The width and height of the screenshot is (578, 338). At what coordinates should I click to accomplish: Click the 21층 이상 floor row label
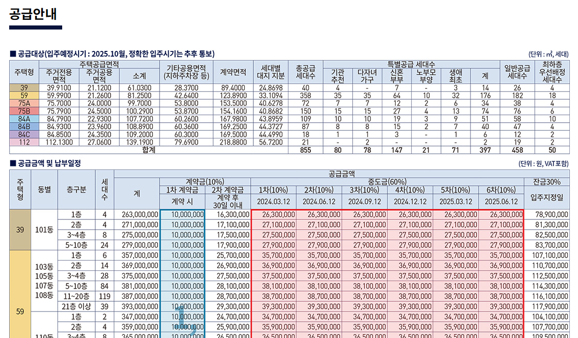[x=76, y=306]
